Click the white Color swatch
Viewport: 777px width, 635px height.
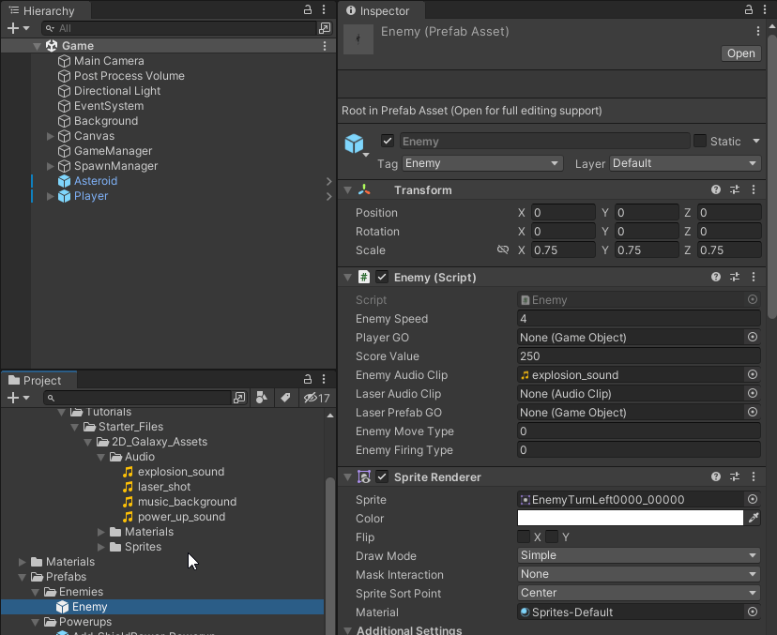[630, 518]
